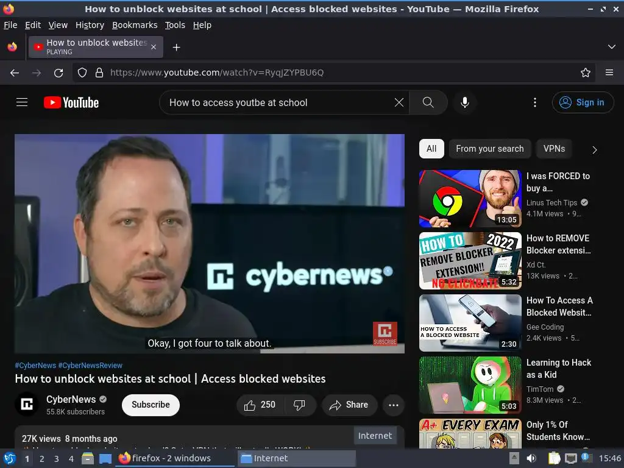Viewport: 624px width, 468px height.
Task: Open the Edit menu
Action: coord(33,25)
